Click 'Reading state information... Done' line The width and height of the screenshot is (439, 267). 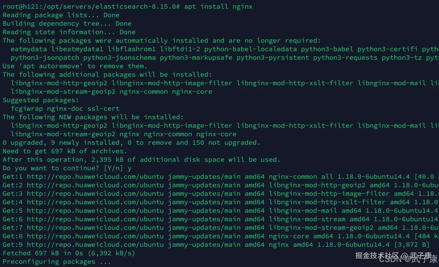click(69, 32)
